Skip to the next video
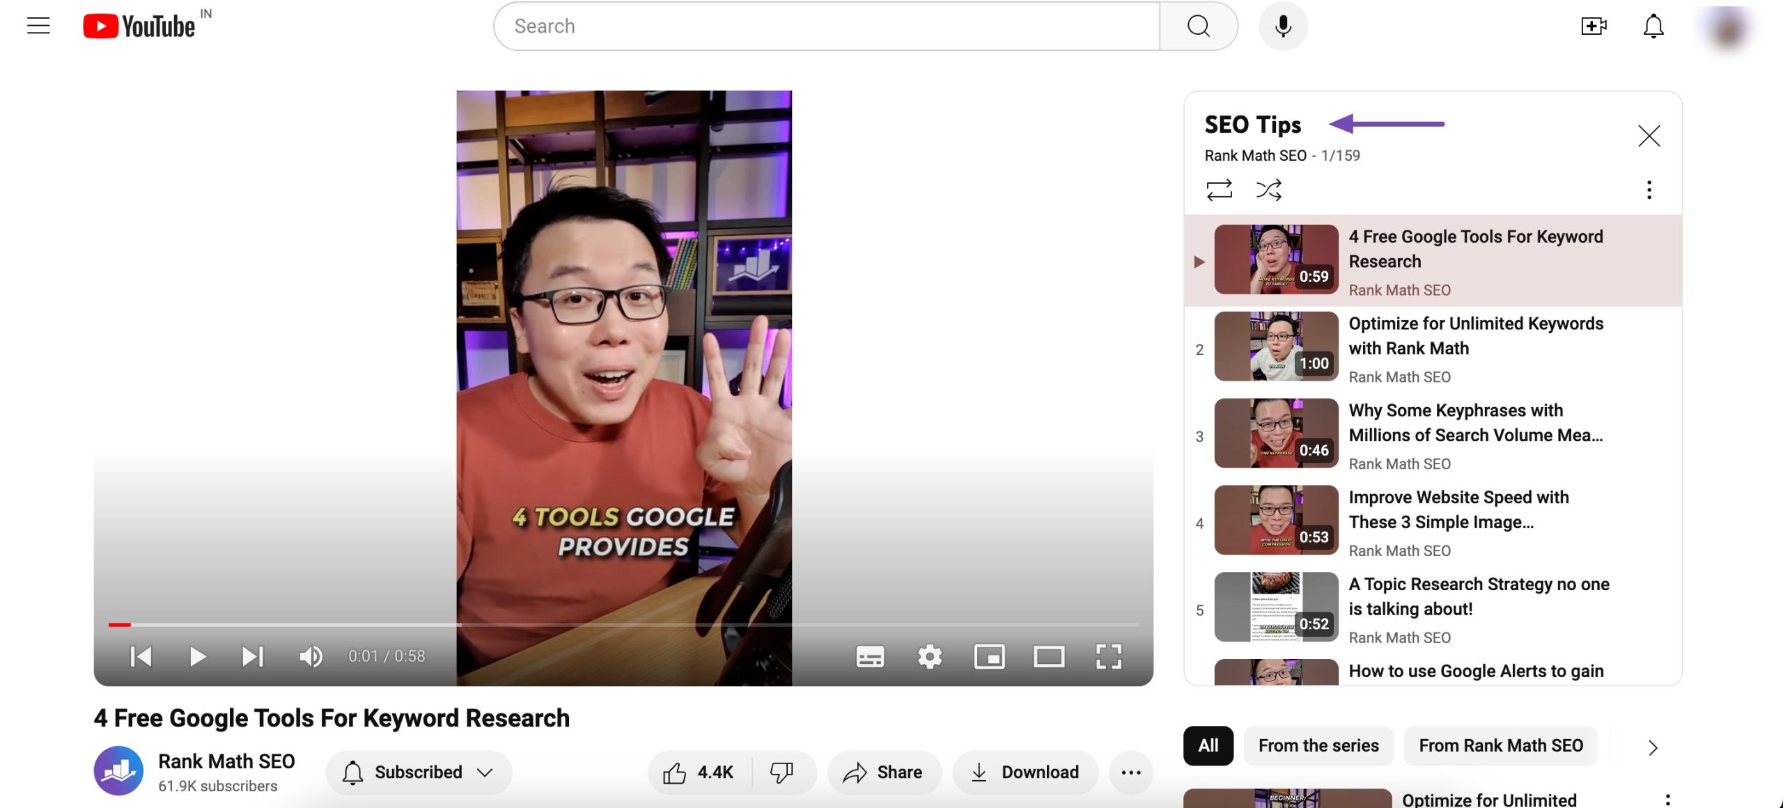 tap(253, 656)
